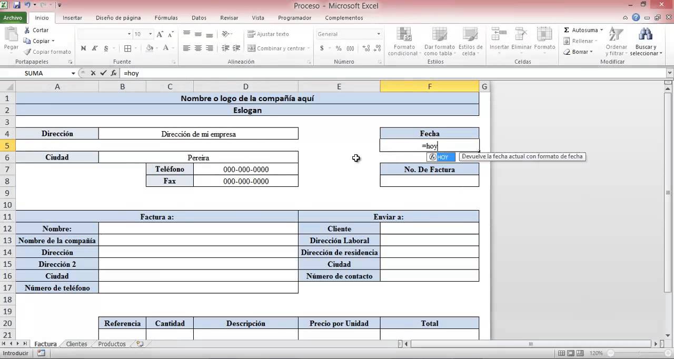Viewport: 674px width, 359px height.
Task: Align text to the top
Action: point(186,34)
